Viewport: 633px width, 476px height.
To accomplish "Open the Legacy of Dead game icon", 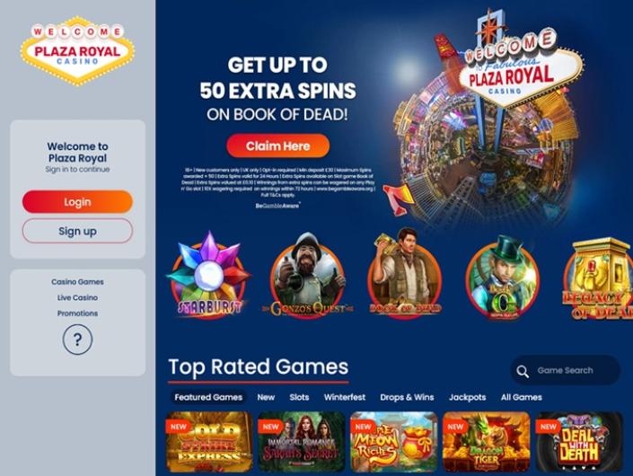I will tap(598, 278).
